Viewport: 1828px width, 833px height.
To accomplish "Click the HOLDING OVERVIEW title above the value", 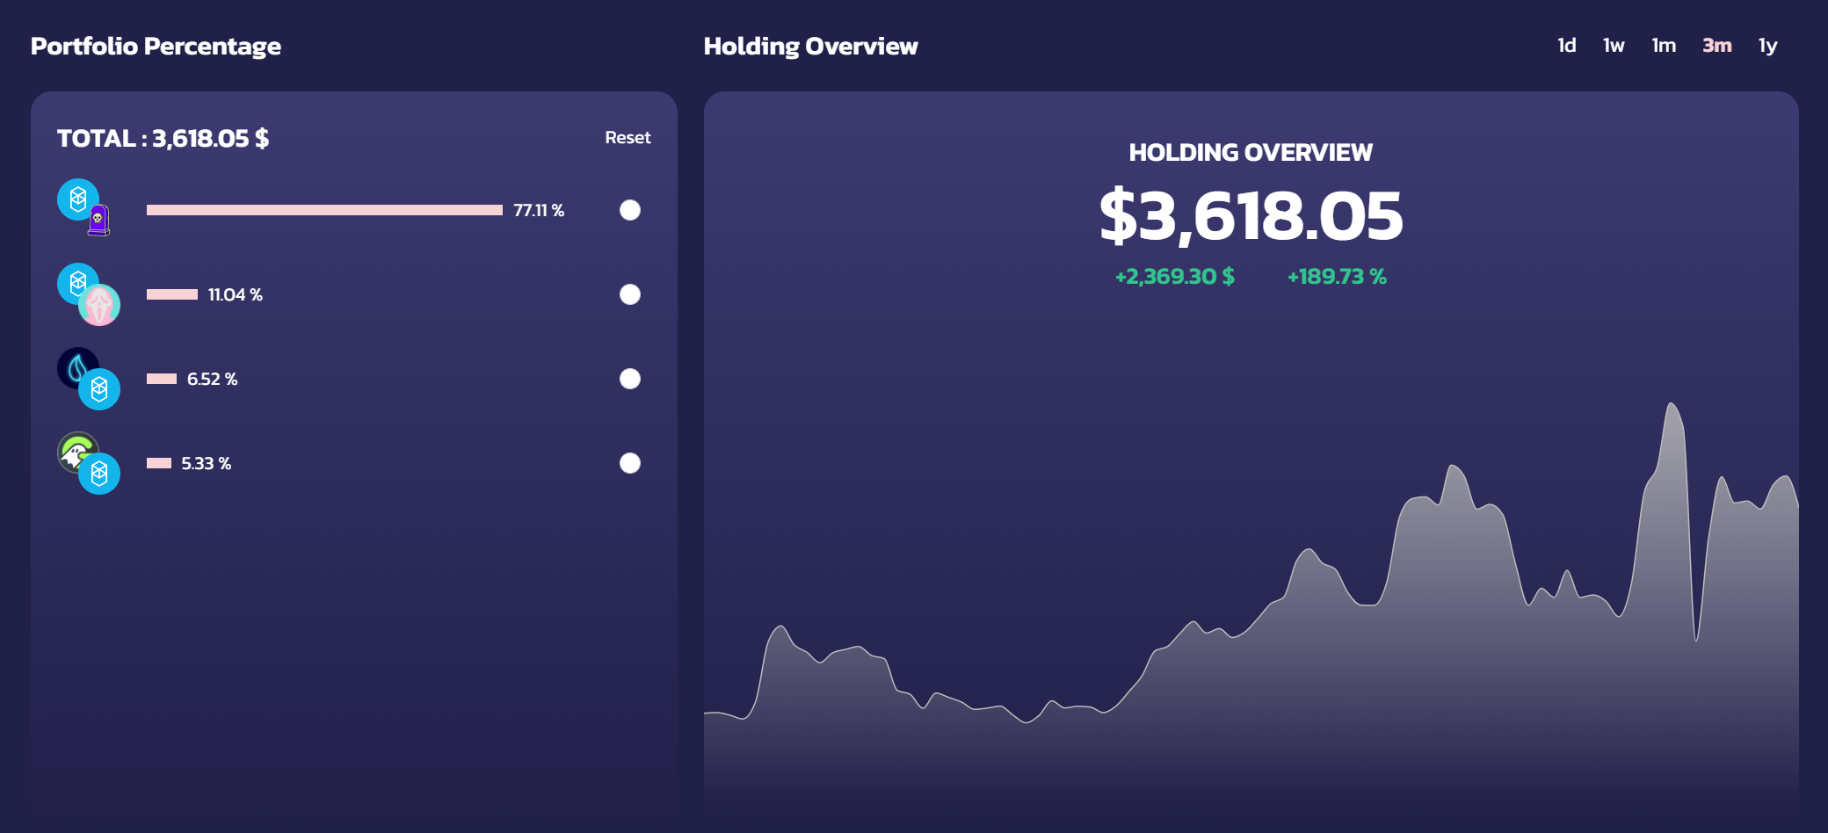I will [x=1251, y=153].
